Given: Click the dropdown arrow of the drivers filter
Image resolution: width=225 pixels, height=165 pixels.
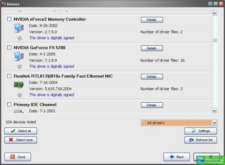Looking at the screenshot, I should pyautogui.click(x=214, y=123).
